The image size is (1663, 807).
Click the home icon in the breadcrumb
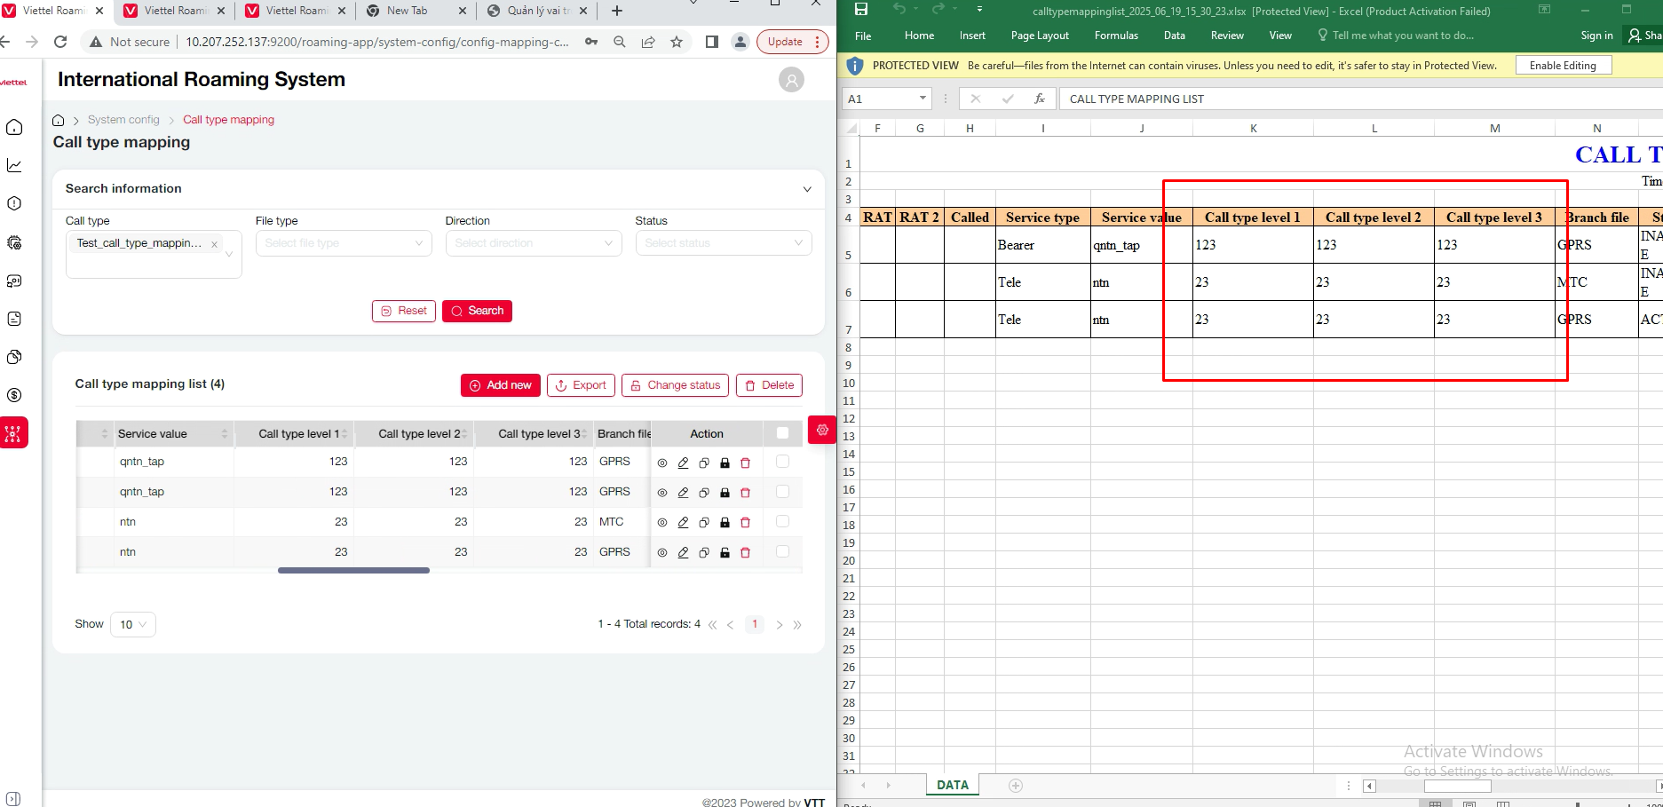[x=59, y=121]
